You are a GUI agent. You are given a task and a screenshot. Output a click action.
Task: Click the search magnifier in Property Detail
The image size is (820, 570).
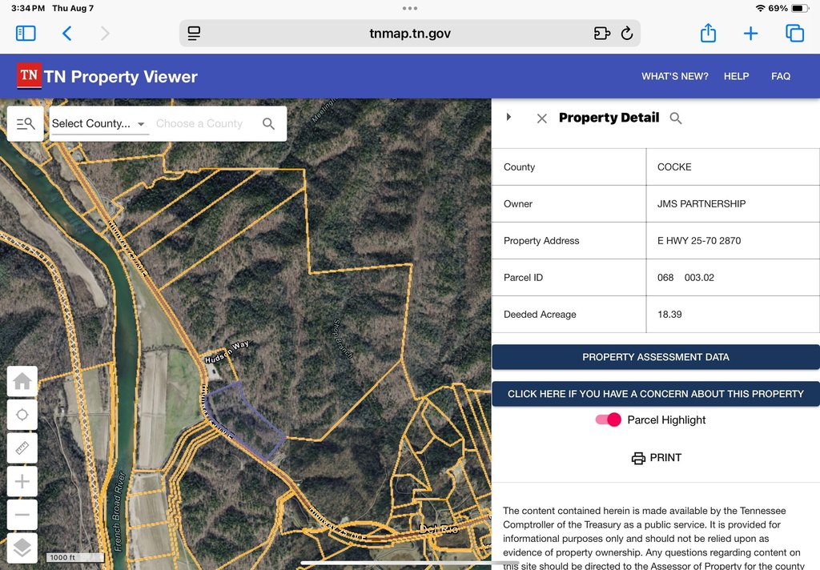pos(676,118)
